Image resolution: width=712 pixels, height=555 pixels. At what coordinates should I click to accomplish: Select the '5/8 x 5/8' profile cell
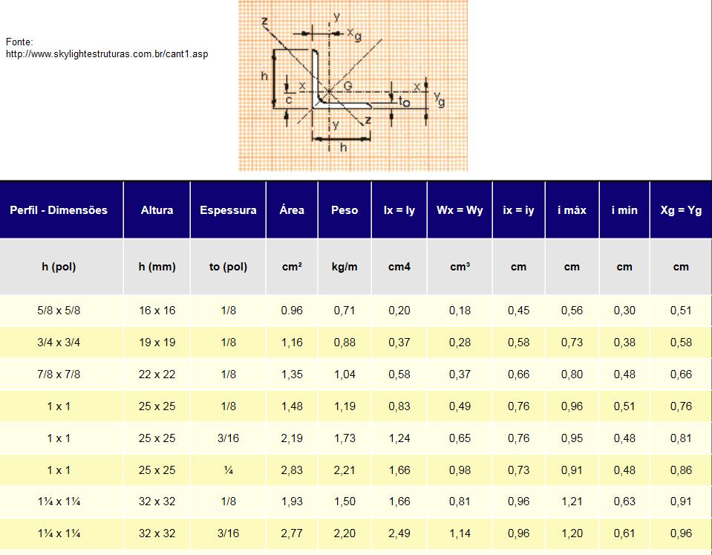pos(59,311)
